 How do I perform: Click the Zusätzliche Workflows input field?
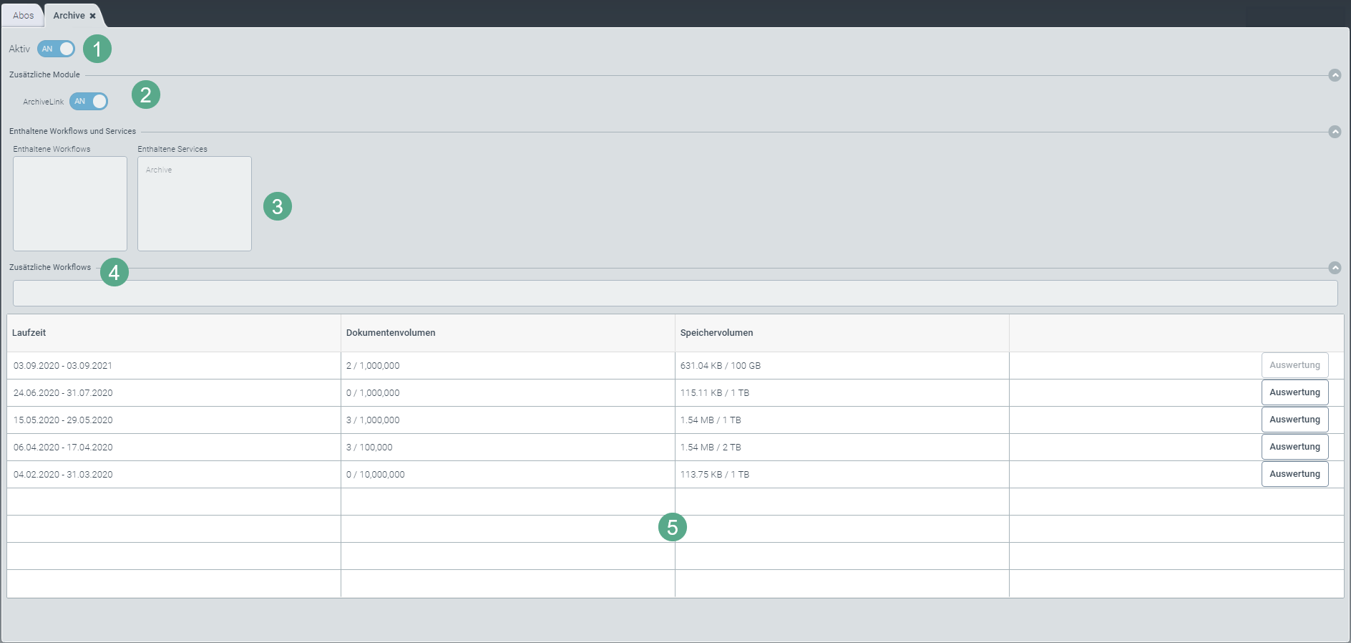pos(674,294)
